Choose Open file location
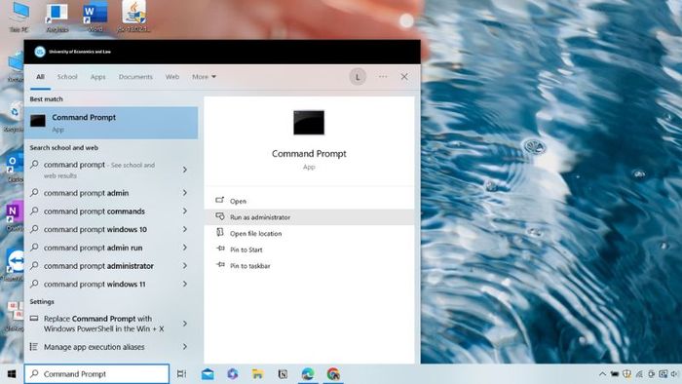The image size is (682, 384). [309, 234]
